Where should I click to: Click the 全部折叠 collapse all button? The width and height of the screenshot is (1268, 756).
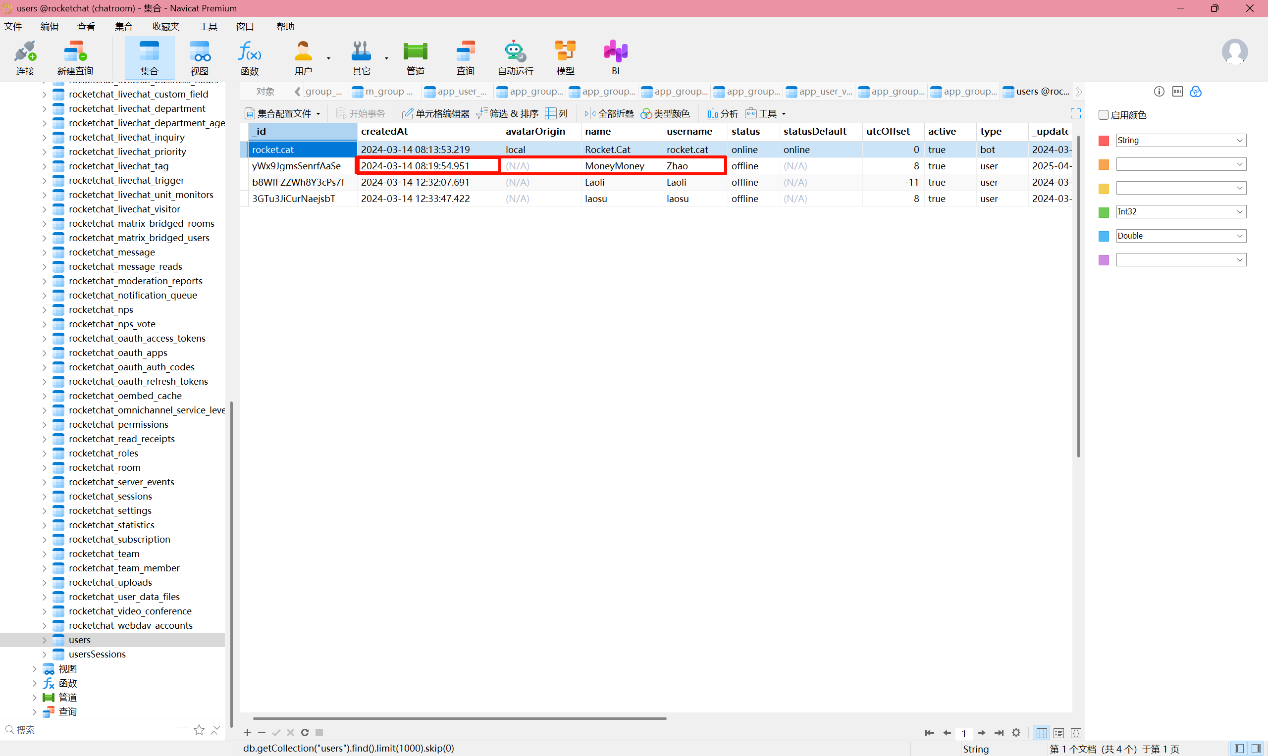click(609, 113)
